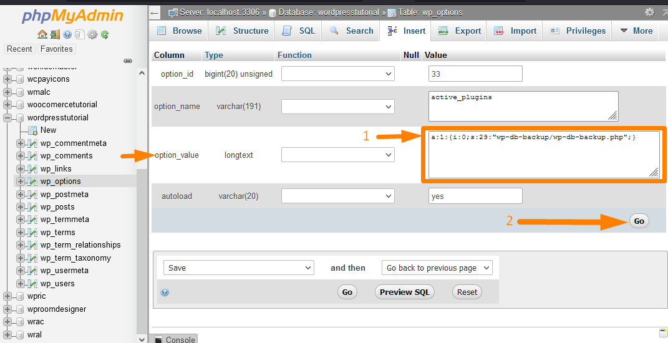Open the Search tab
Viewport: 668px width, 343px height.
(x=351, y=31)
